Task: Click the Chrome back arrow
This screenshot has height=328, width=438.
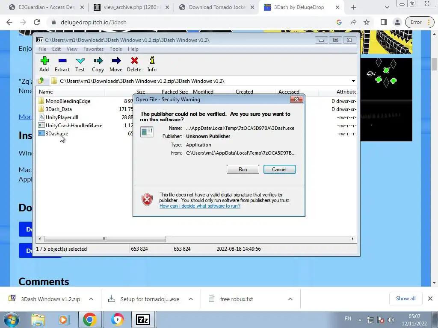Action: [x=9, y=22]
